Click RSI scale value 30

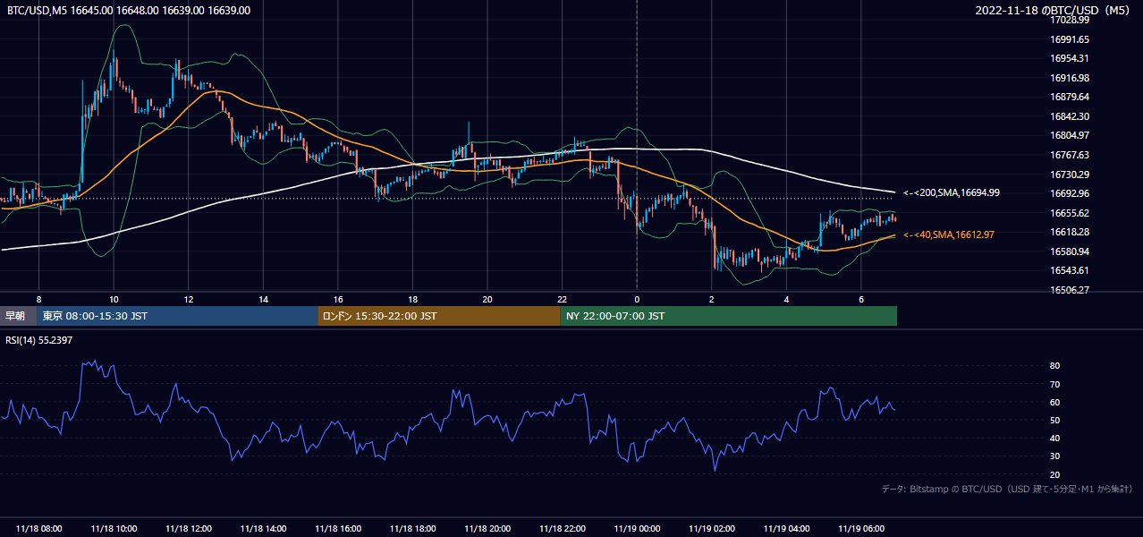(1055, 456)
